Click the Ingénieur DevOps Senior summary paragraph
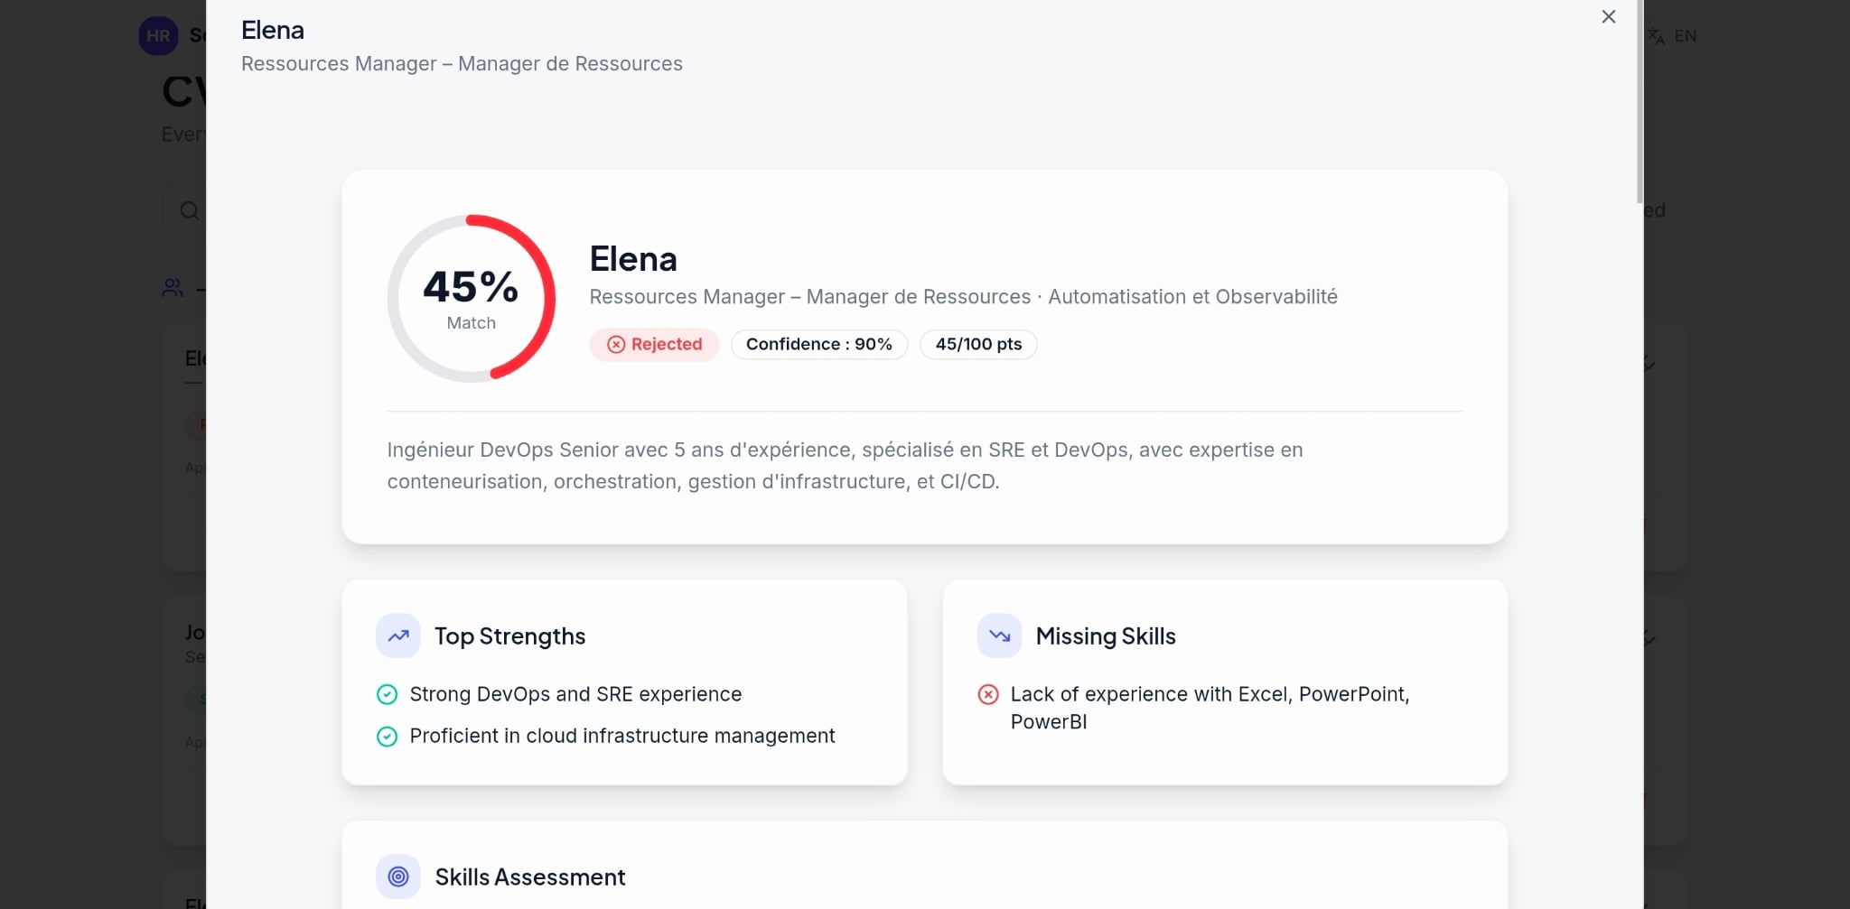Screen dimensions: 1850x909 pos(845,466)
